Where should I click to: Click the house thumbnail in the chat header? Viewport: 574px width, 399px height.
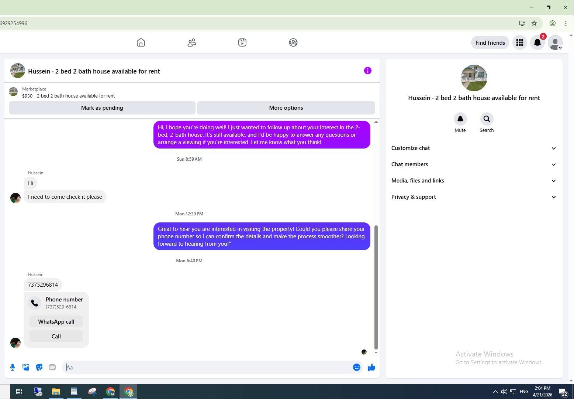point(18,71)
